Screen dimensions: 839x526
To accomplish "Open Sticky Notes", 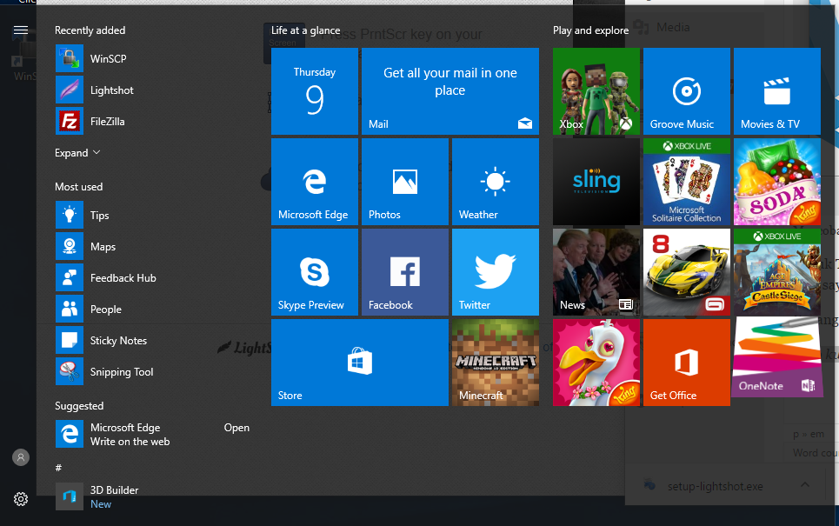I will 152,340.
